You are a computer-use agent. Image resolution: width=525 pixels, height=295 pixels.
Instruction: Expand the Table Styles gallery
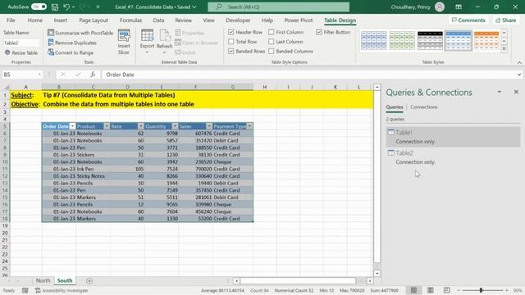[x=504, y=49]
